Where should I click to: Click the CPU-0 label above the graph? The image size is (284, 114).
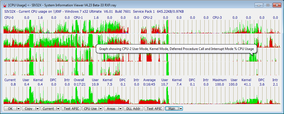[9, 18]
